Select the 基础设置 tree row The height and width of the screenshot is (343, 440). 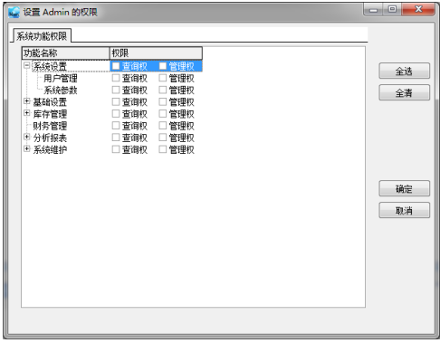(50, 102)
